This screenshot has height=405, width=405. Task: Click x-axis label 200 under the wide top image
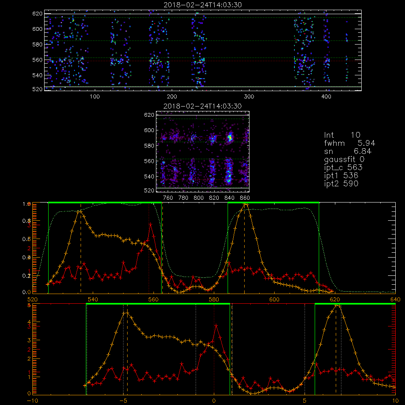point(172,97)
